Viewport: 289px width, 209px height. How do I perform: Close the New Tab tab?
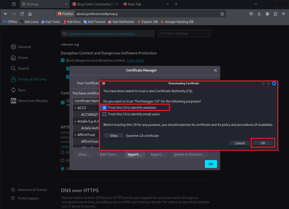coord(167,4)
